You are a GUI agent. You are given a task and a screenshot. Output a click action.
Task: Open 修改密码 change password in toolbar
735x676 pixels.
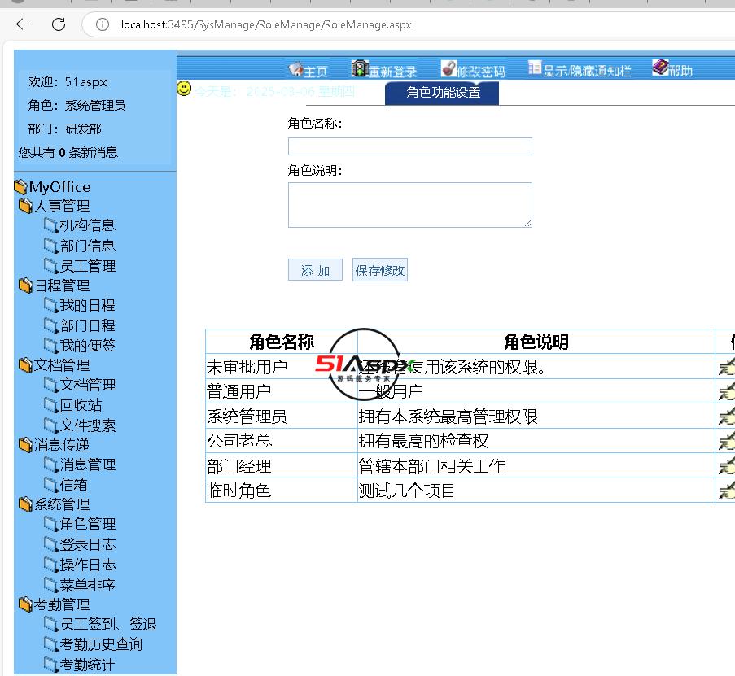481,72
